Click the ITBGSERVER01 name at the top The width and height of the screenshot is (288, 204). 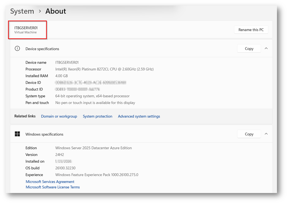pyautogui.click(x=26, y=28)
